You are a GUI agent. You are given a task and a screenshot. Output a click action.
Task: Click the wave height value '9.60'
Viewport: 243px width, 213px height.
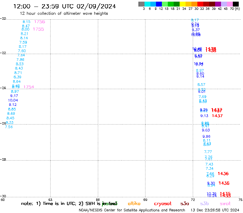pyautogui.click(x=200, y=74)
